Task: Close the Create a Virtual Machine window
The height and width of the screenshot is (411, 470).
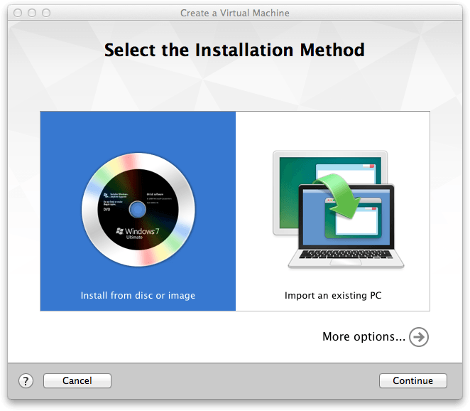Action: pyautogui.click(x=18, y=13)
